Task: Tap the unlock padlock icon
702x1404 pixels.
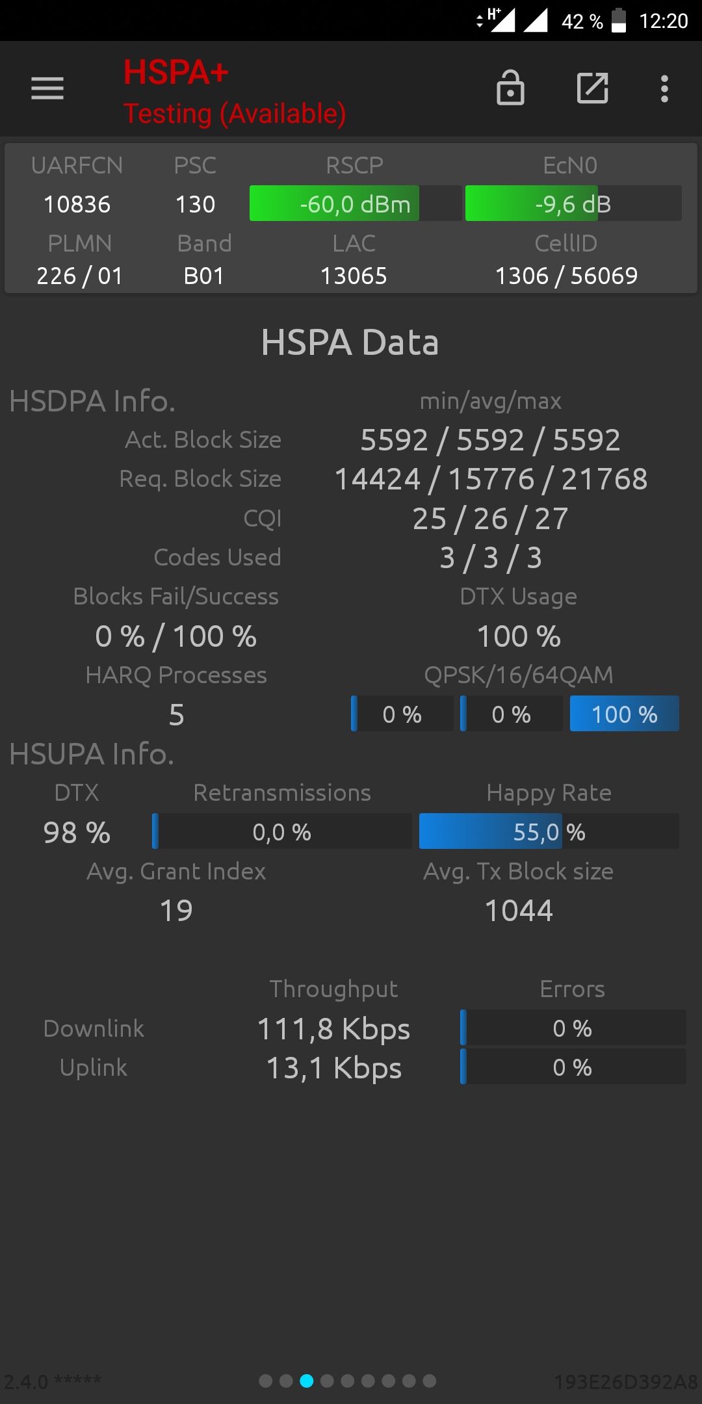Action: pos(510,88)
